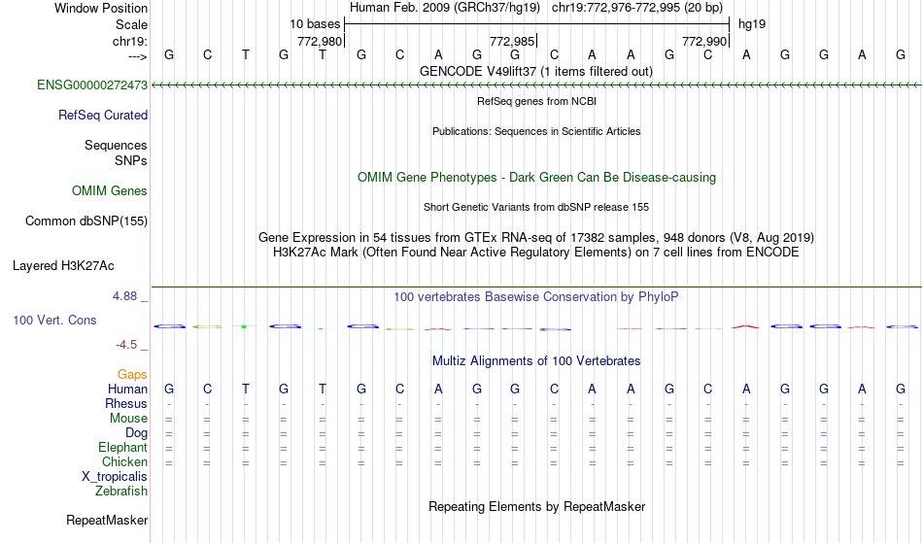Click the SNPs label under Sequences

(x=131, y=160)
